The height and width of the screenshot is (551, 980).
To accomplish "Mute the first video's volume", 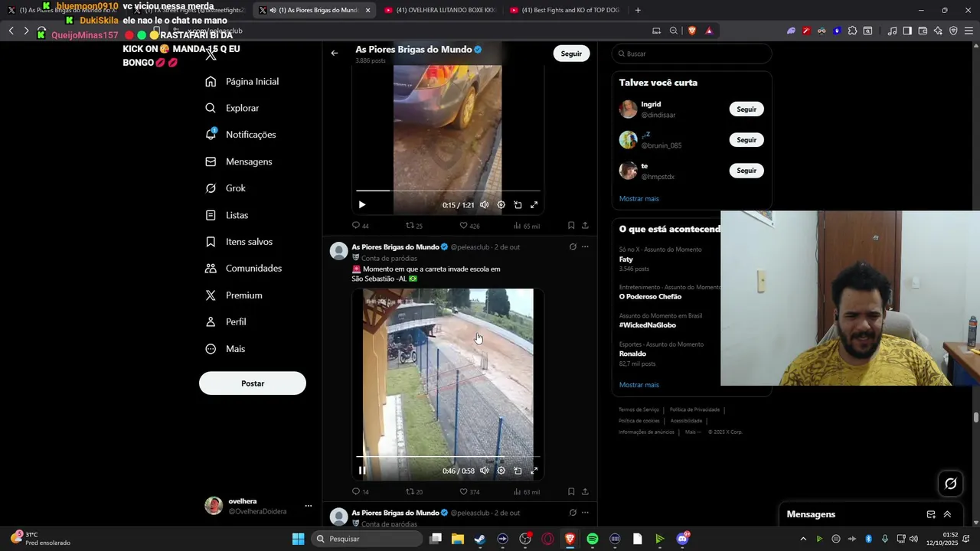I will (x=485, y=205).
